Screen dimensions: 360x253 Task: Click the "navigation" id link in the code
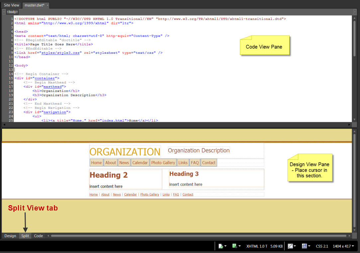point(55,112)
